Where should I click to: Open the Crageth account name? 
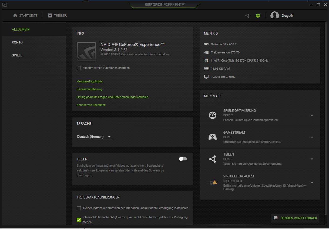(287, 16)
